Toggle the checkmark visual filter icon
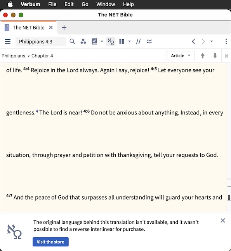 click(94, 42)
